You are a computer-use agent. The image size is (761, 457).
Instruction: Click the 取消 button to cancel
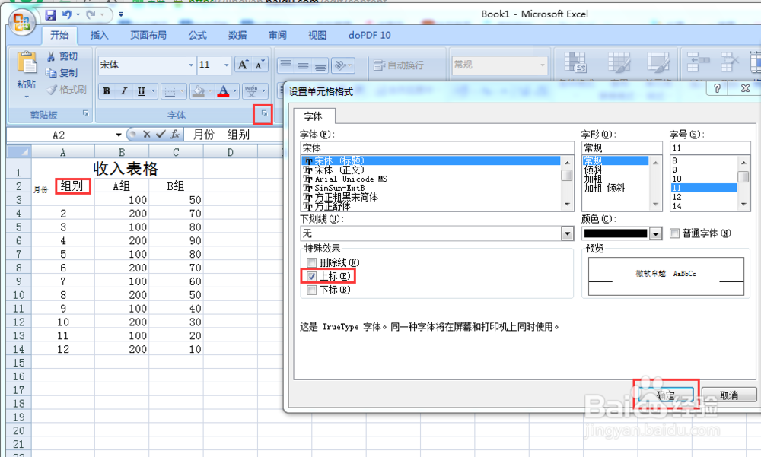click(729, 393)
